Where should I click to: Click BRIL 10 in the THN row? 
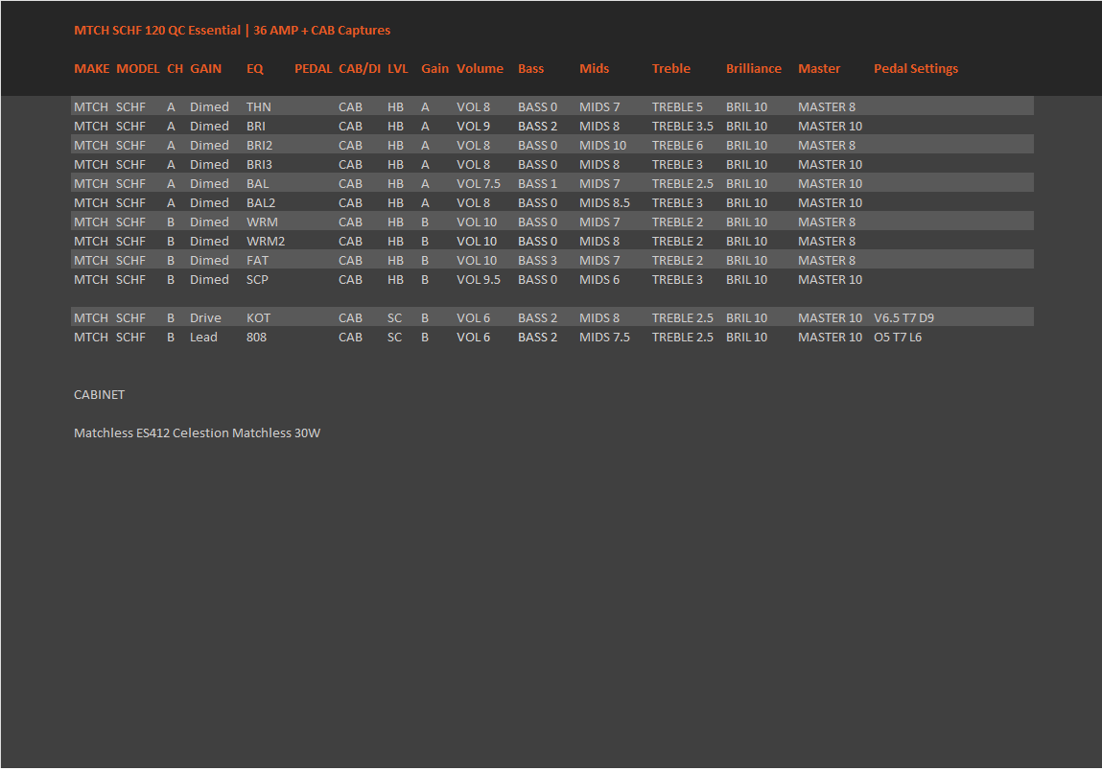(x=746, y=106)
